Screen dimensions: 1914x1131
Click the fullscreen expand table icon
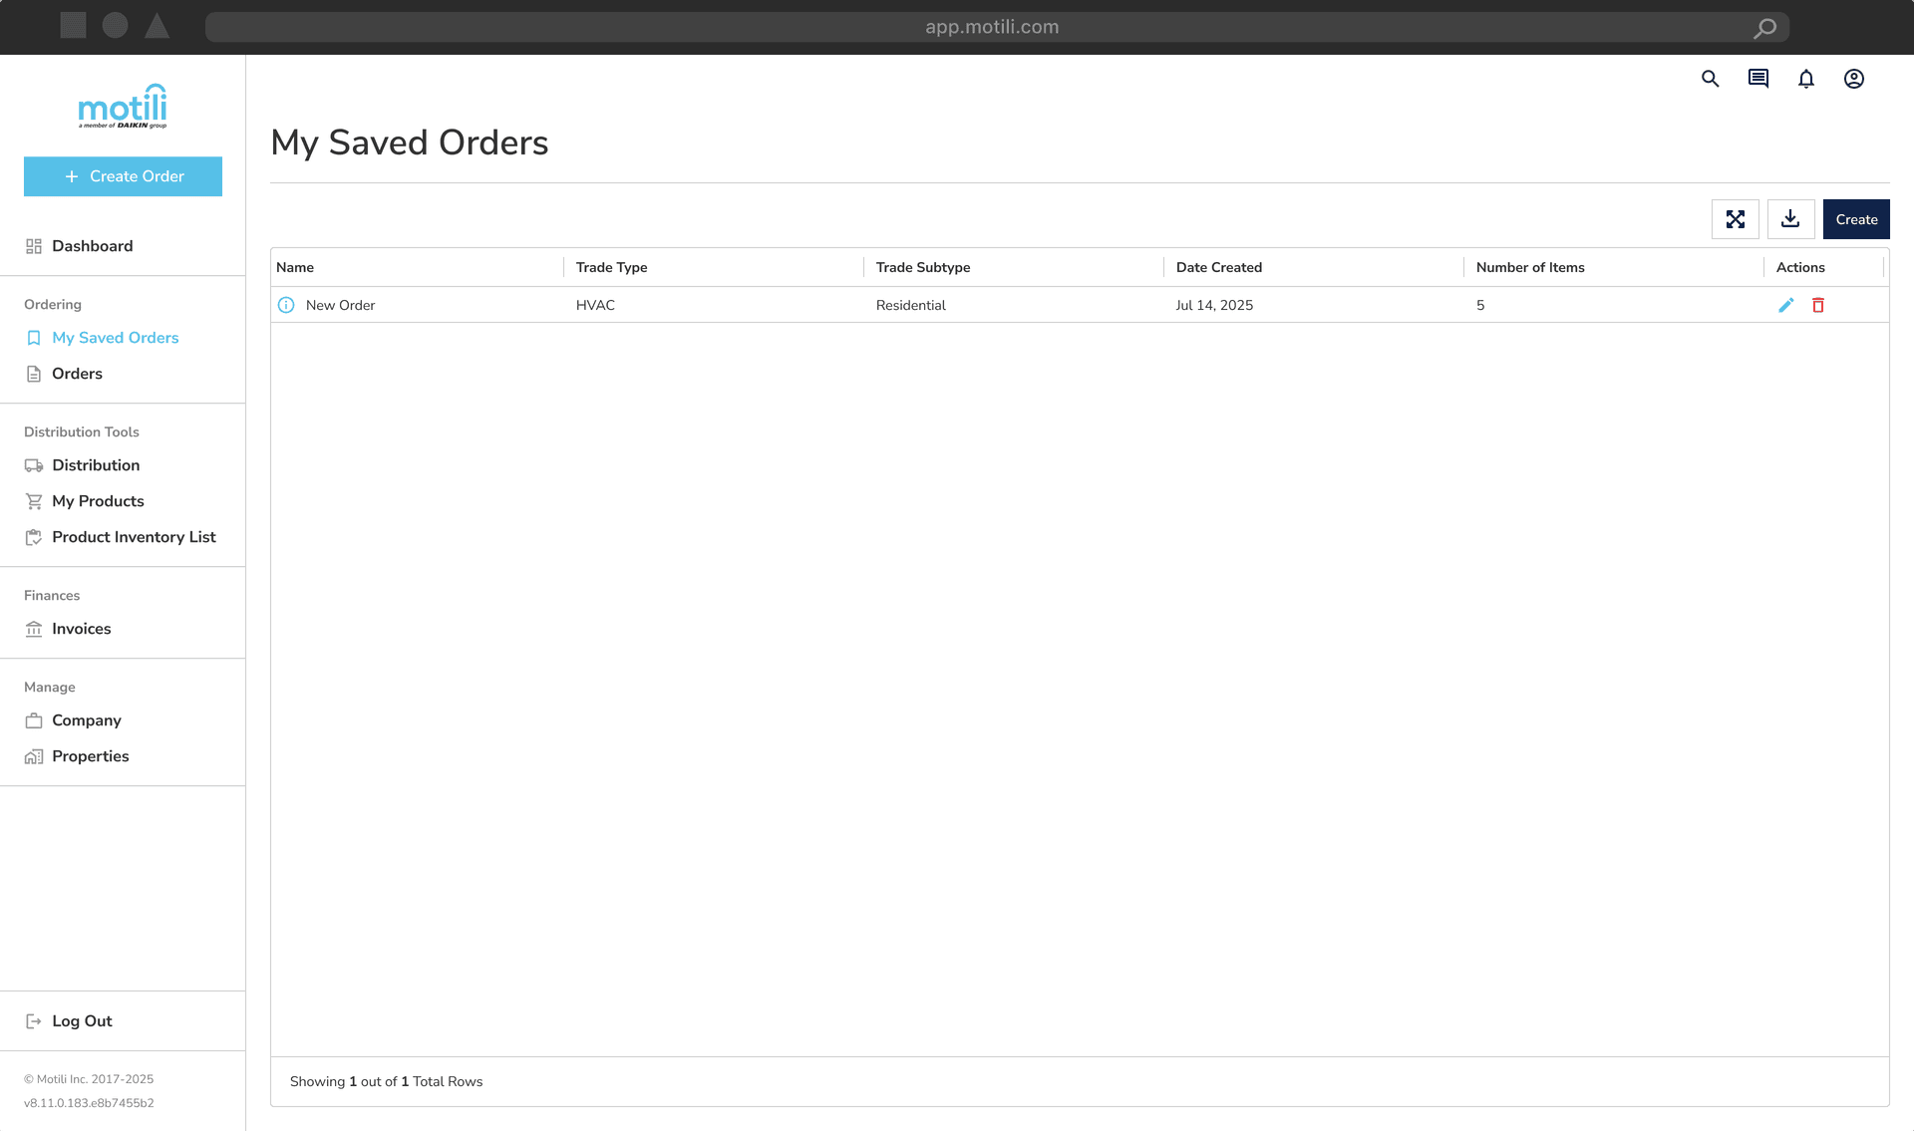(1735, 219)
